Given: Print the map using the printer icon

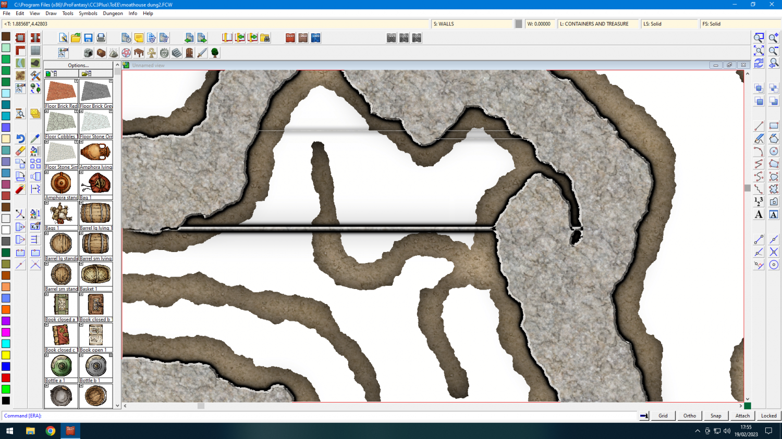Looking at the screenshot, I should coord(101,38).
